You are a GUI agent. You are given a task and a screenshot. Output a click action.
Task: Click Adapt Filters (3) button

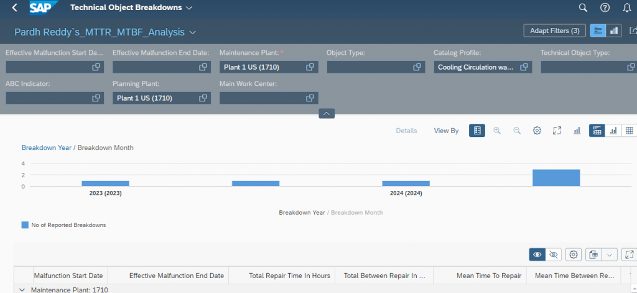coord(554,30)
